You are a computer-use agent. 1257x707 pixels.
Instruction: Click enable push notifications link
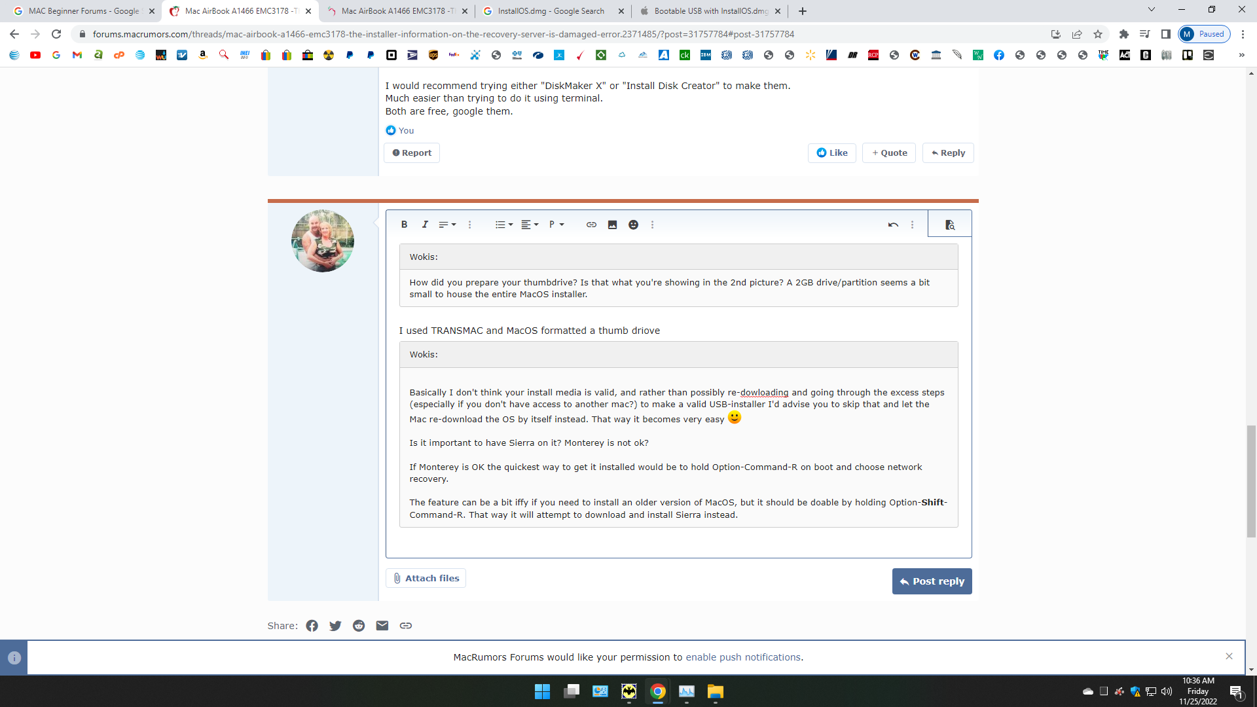point(743,657)
